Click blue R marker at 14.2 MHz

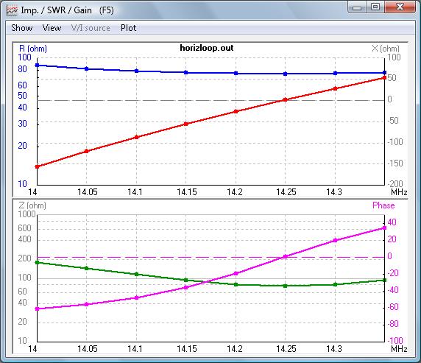[236, 73]
